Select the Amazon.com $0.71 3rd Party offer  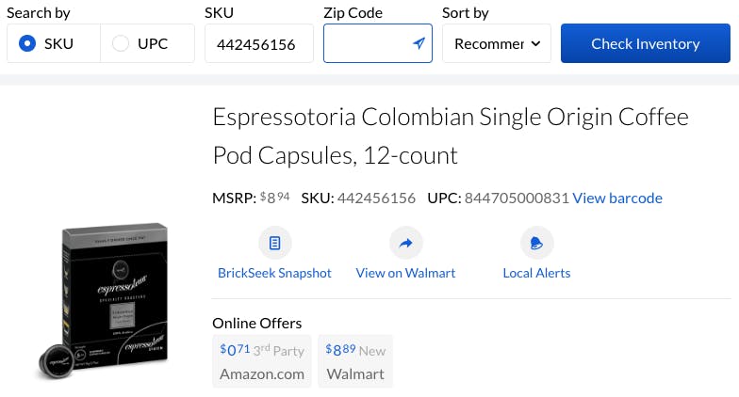(262, 361)
